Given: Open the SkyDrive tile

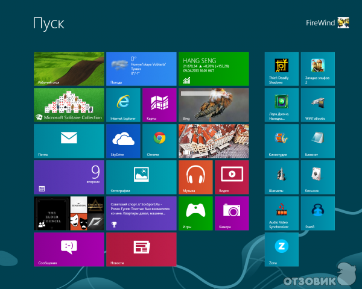Looking at the screenshot, I should click(123, 141).
